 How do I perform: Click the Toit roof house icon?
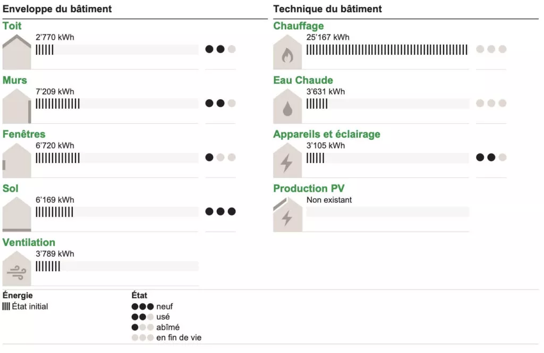16,51
